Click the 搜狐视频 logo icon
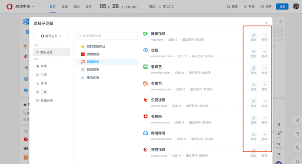Screen dimensions: 302x164 coord(145,150)
